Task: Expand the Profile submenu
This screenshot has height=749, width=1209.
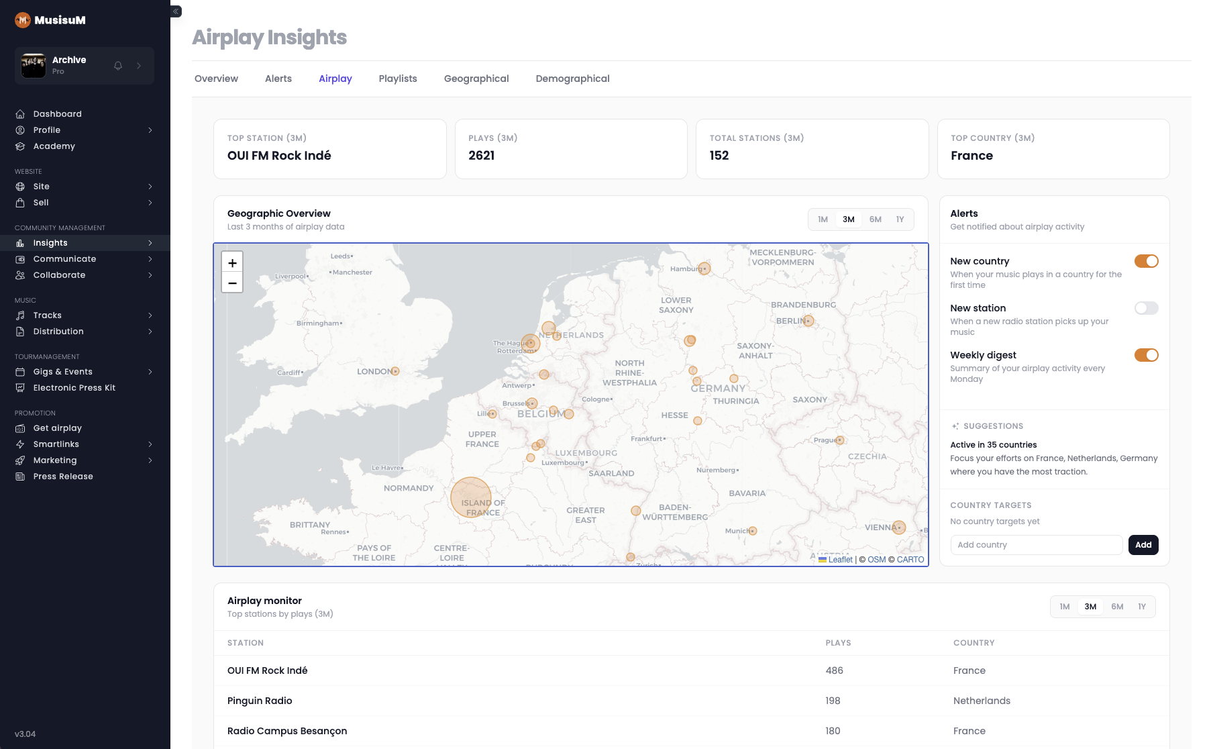Action: pyautogui.click(x=150, y=130)
